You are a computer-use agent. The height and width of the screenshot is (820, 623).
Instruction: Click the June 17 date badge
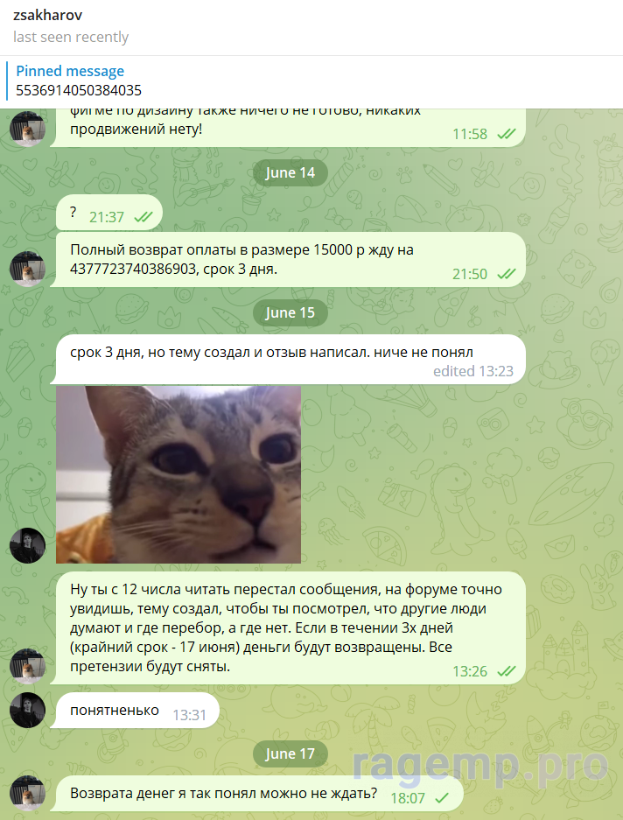290,753
